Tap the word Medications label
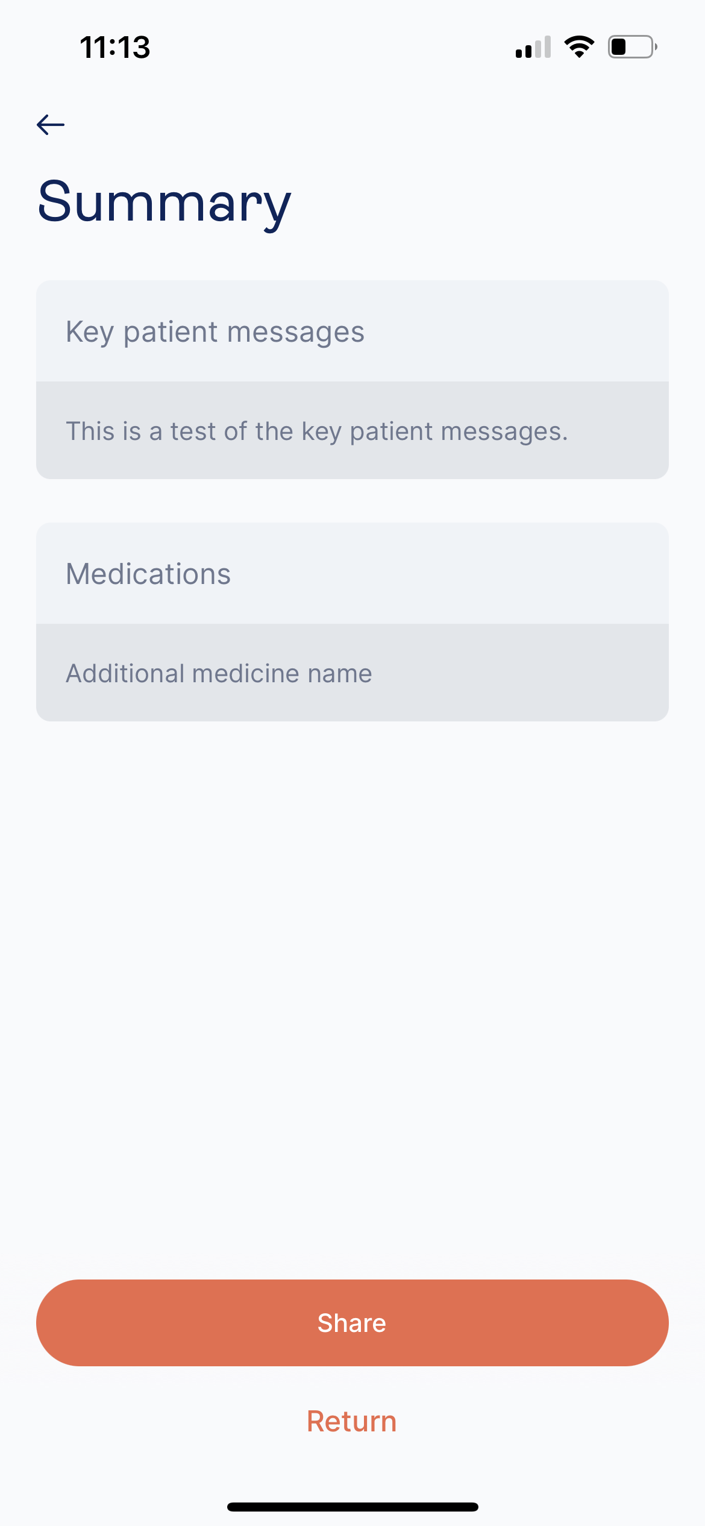 tap(148, 574)
